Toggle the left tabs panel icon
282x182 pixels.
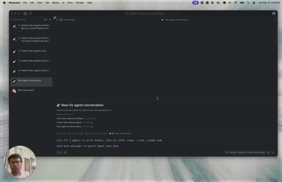(x=25, y=13)
